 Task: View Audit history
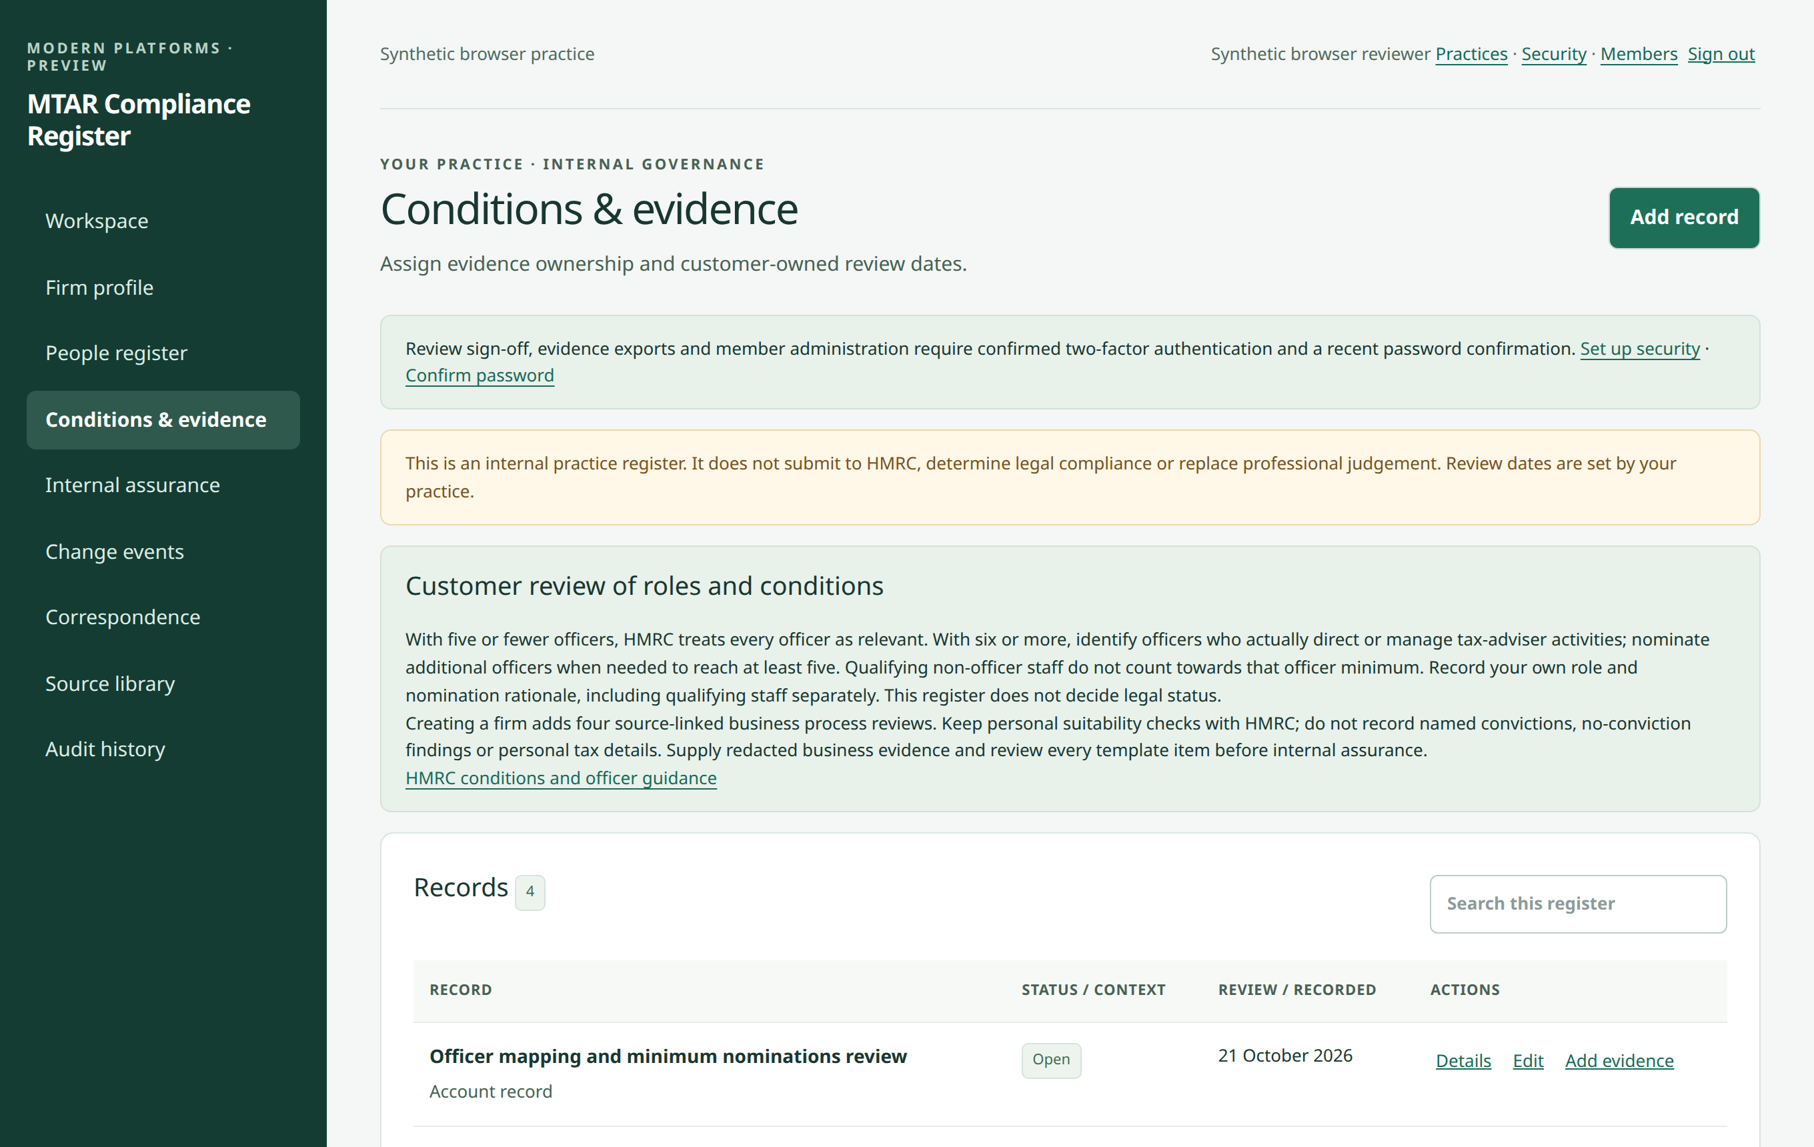(163, 750)
